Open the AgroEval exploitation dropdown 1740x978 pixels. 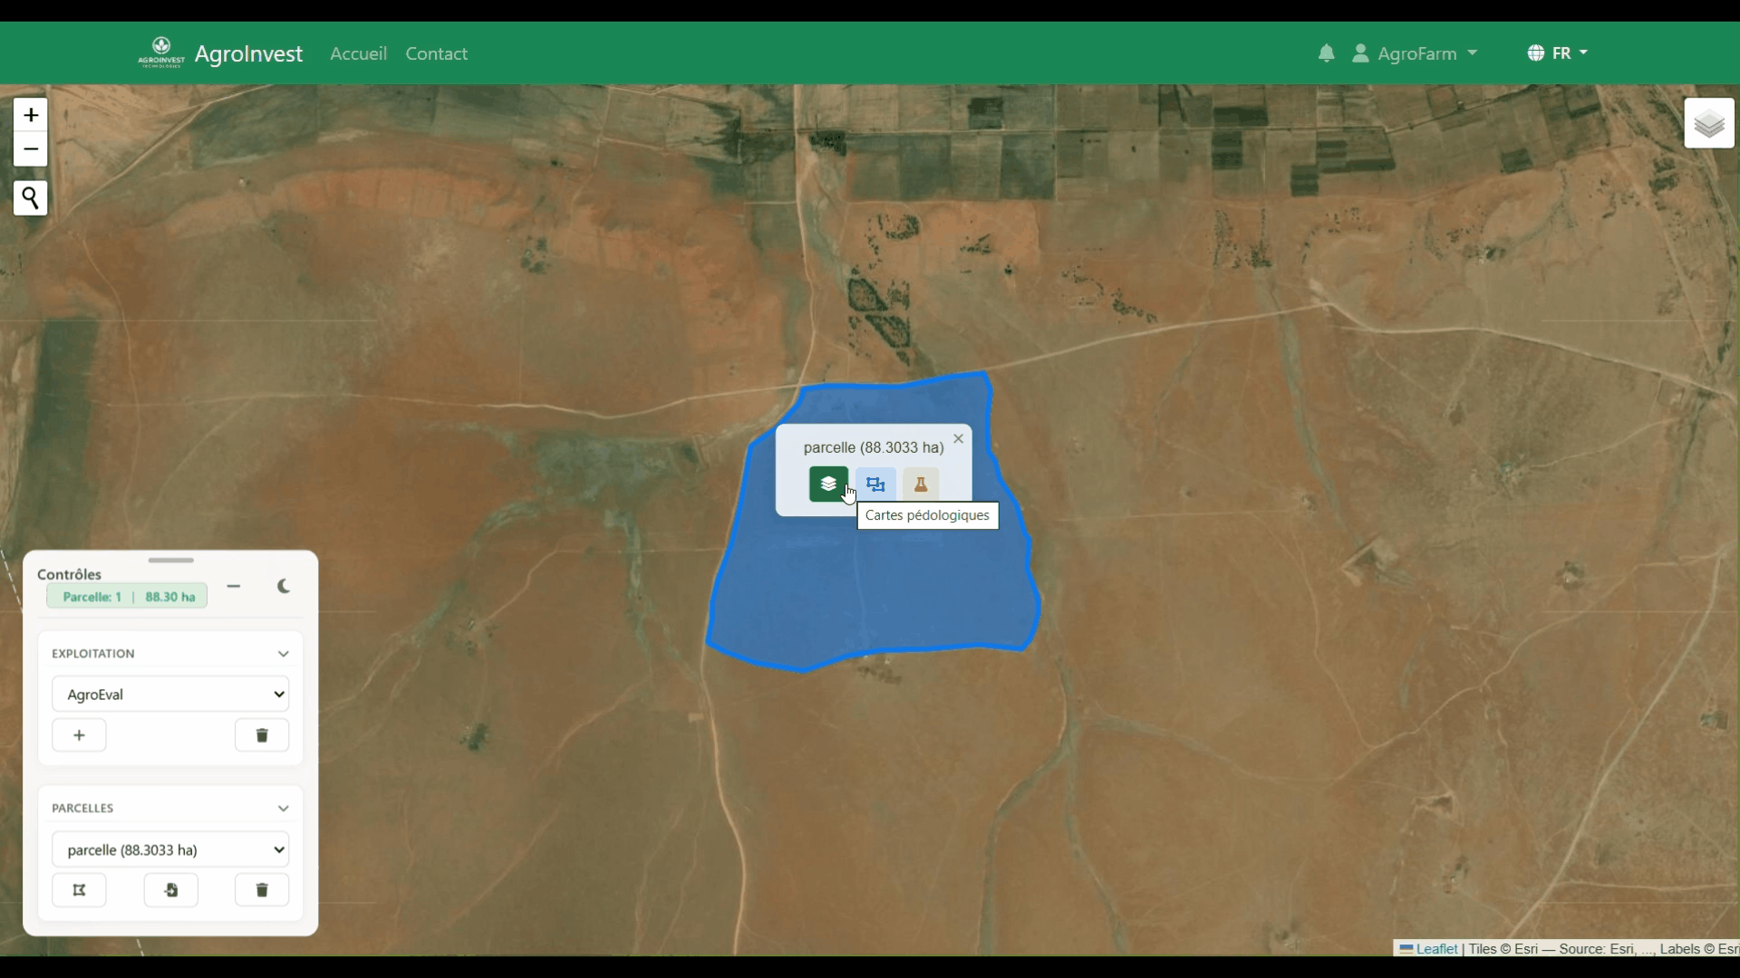(170, 695)
